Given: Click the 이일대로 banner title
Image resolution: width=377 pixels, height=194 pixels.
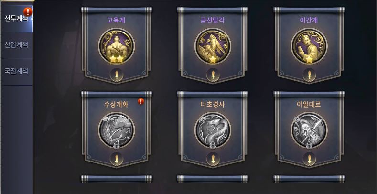Looking at the screenshot, I should (309, 104).
